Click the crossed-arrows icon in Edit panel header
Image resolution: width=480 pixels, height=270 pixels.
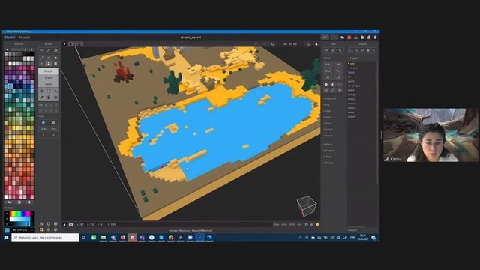tap(333, 50)
